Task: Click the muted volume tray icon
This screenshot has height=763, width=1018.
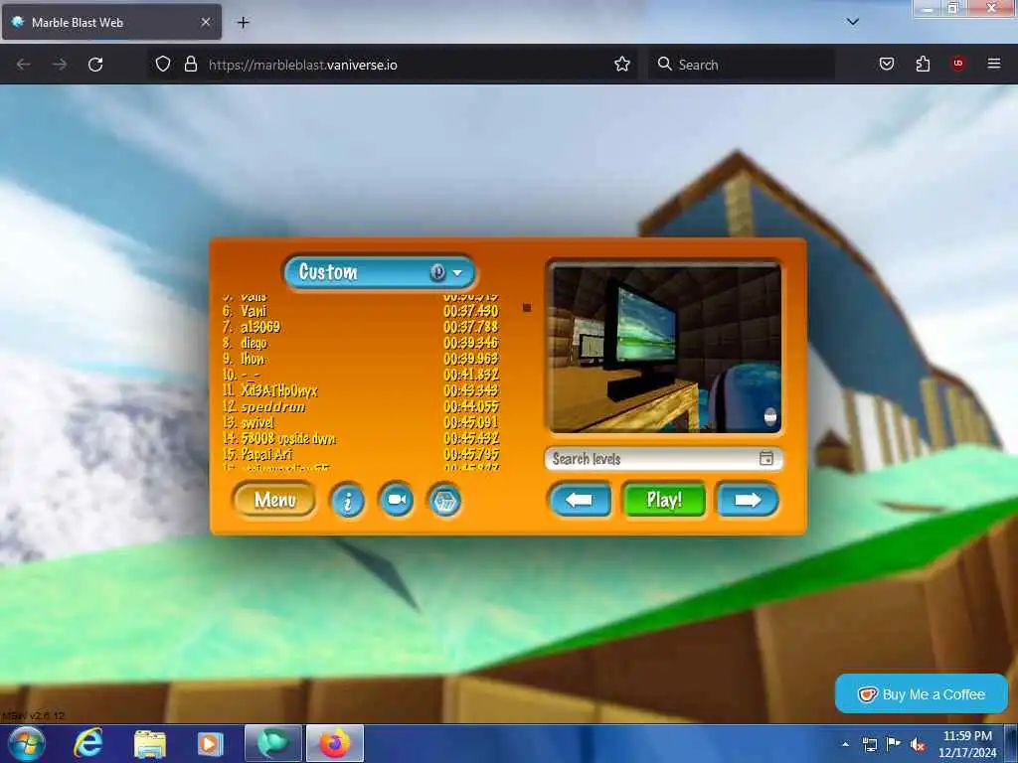Action: [918, 745]
